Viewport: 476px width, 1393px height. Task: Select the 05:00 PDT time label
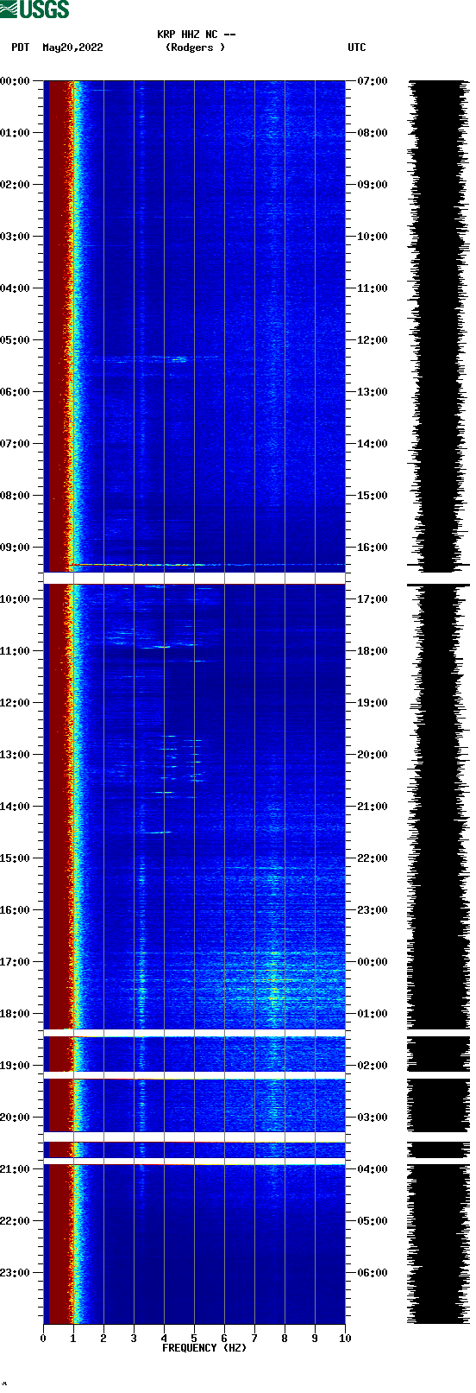click(x=16, y=340)
